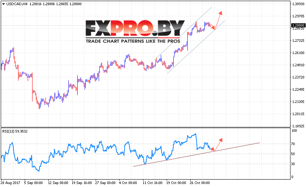Click the 27 Sep 00:00 time label
The width and height of the screenshot is (306, 187).
click(x=105, y=183)
